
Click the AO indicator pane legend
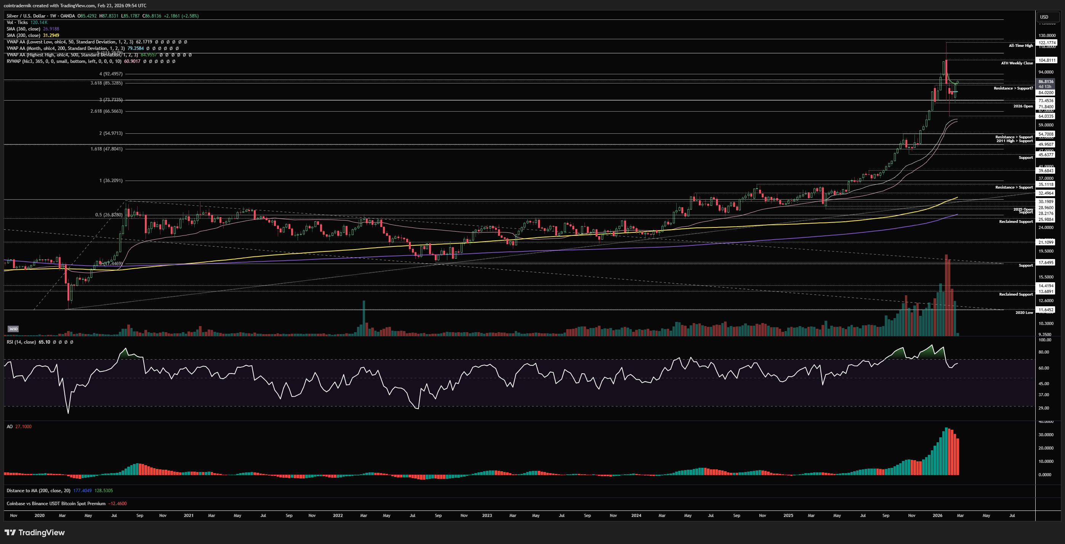(x=10, y=427)
